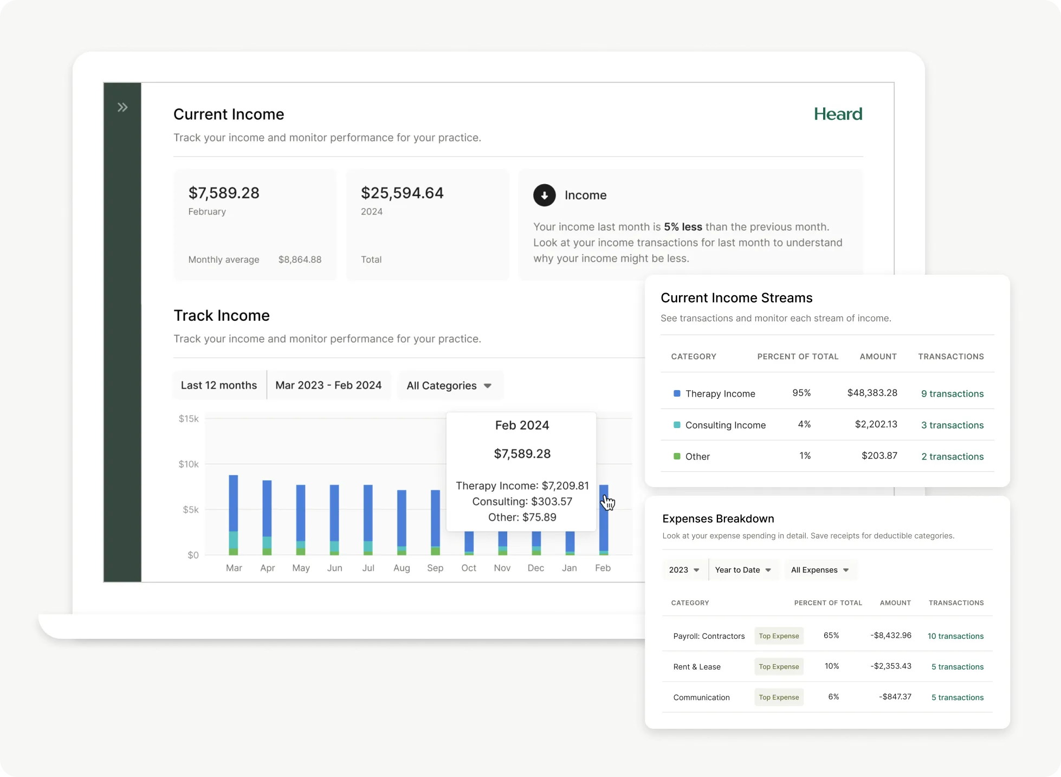The width and height of the screenshot is (1061, 777).
Task: View 9 transactions for Therapy Income
Action: pos(952,393)
